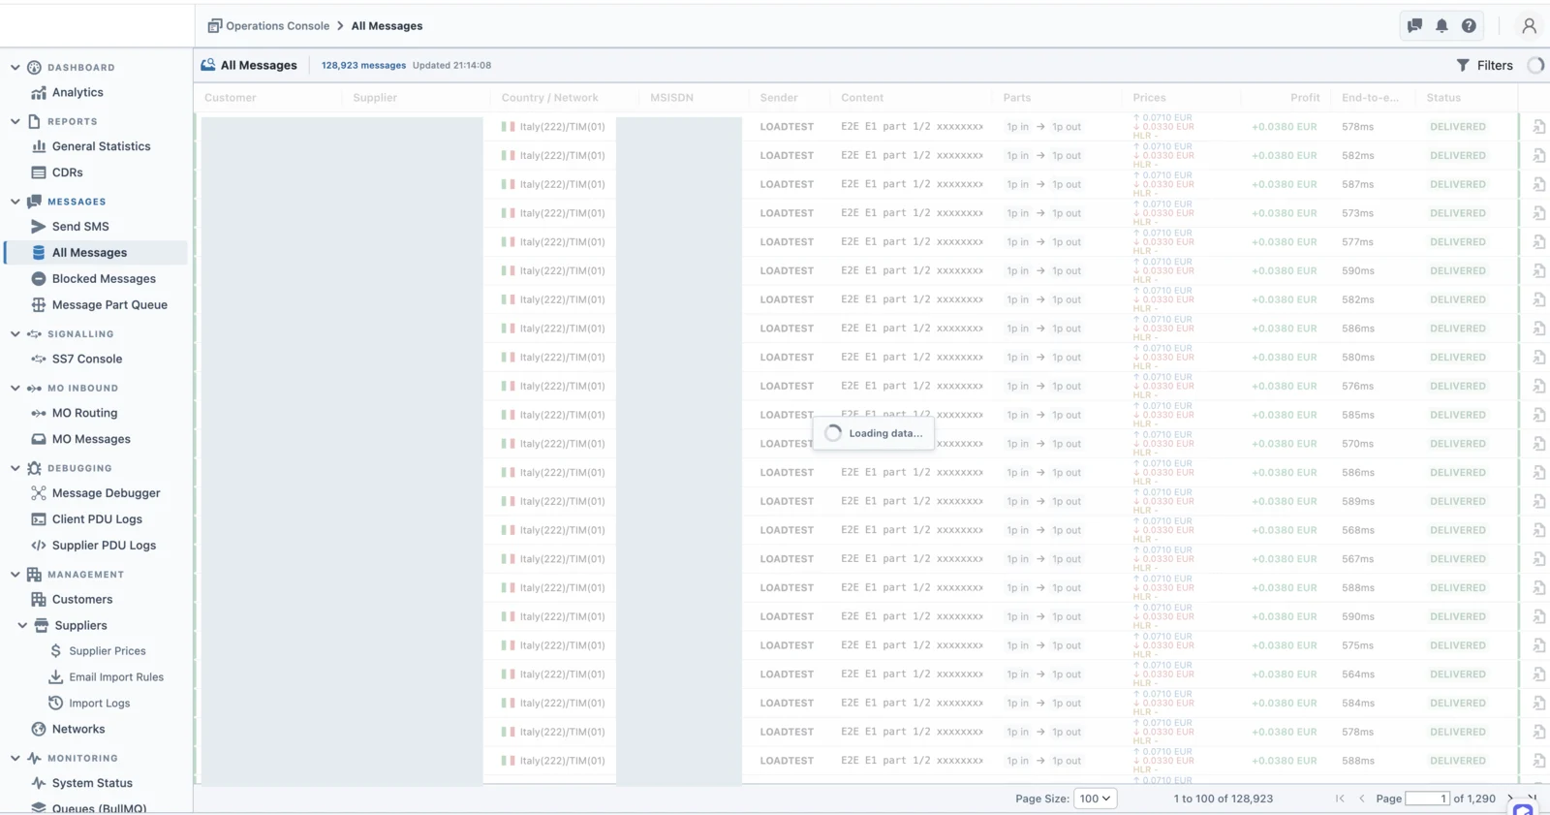Image resolution: width=1550 pixels, height=815 pixels.
Task: Collapse the Monitoring section
Action: tap(15, 759)
